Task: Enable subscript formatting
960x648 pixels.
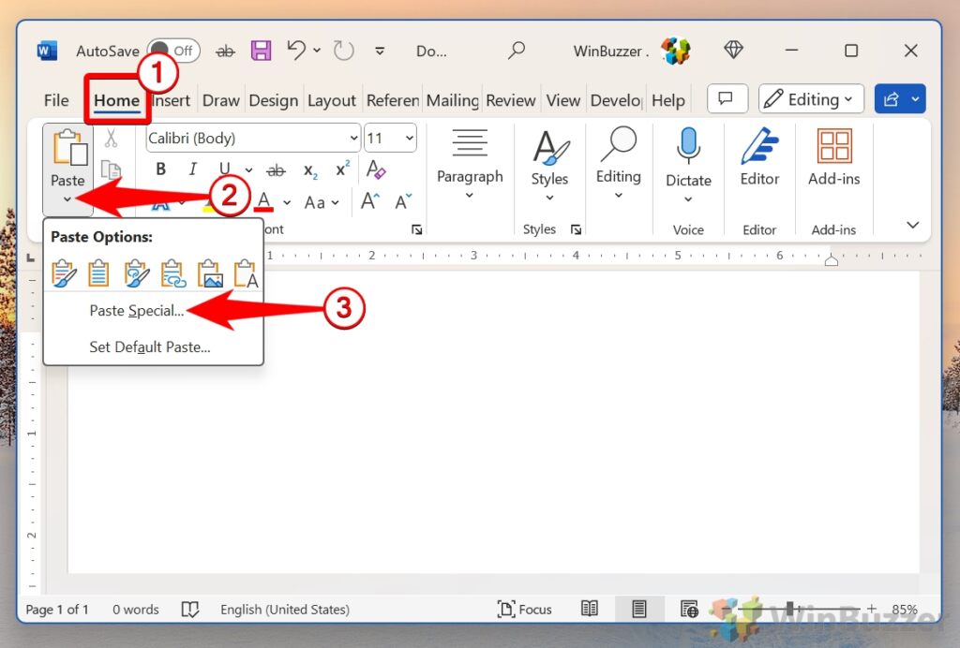Action: pos(308,171)
